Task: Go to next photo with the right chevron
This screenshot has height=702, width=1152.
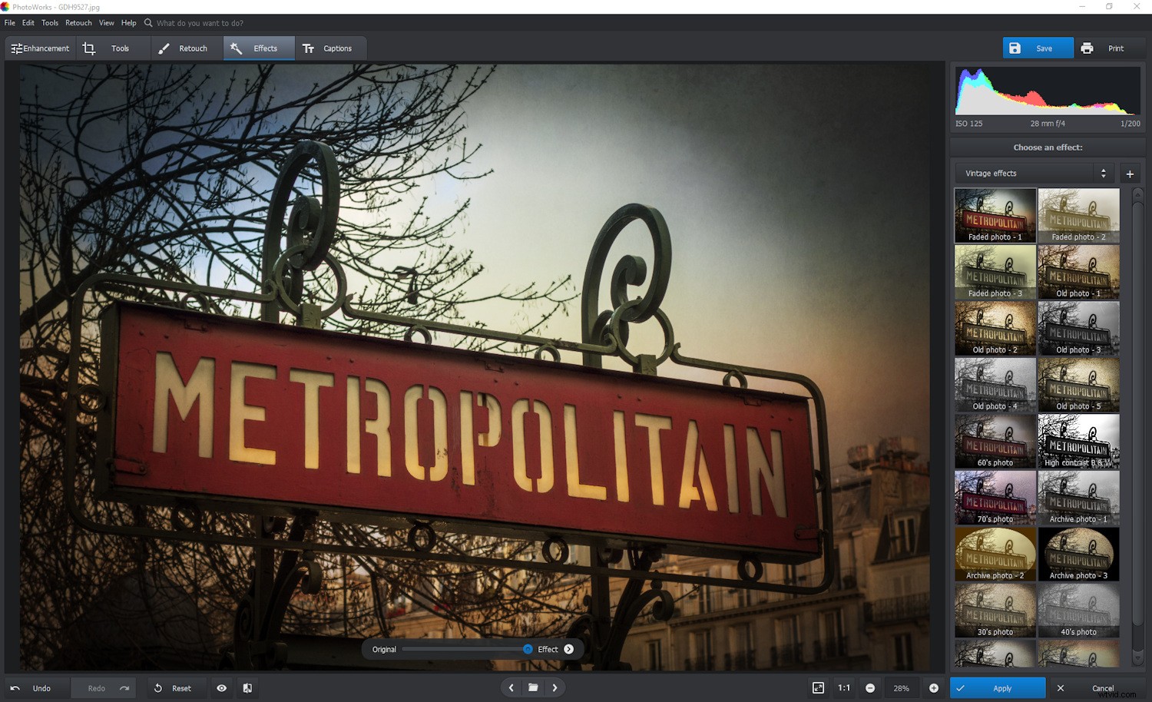Action: (x=555, y=687)
